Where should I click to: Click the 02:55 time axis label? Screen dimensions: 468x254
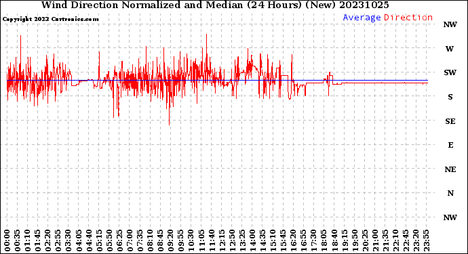[x=58, y=240]
